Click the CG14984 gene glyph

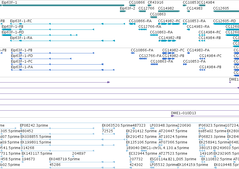point(202,5)
